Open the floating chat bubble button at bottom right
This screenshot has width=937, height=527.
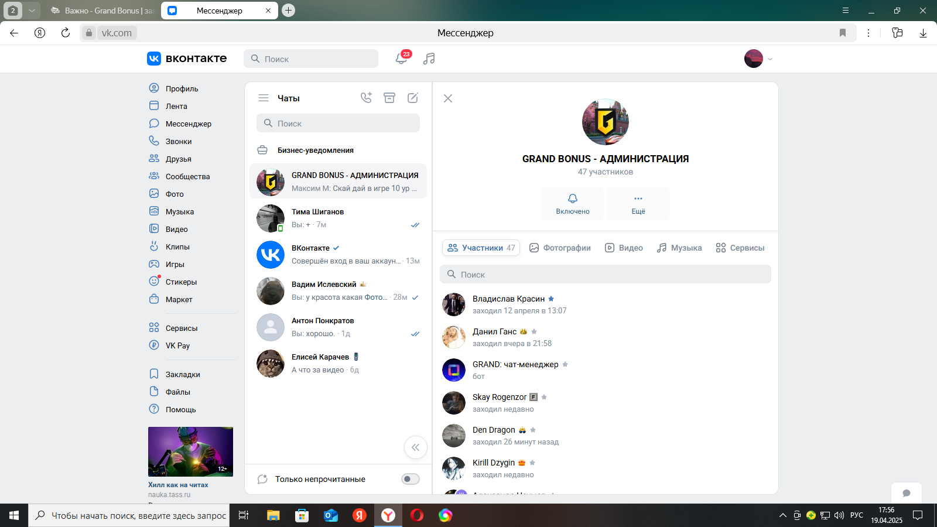(907, 493)
